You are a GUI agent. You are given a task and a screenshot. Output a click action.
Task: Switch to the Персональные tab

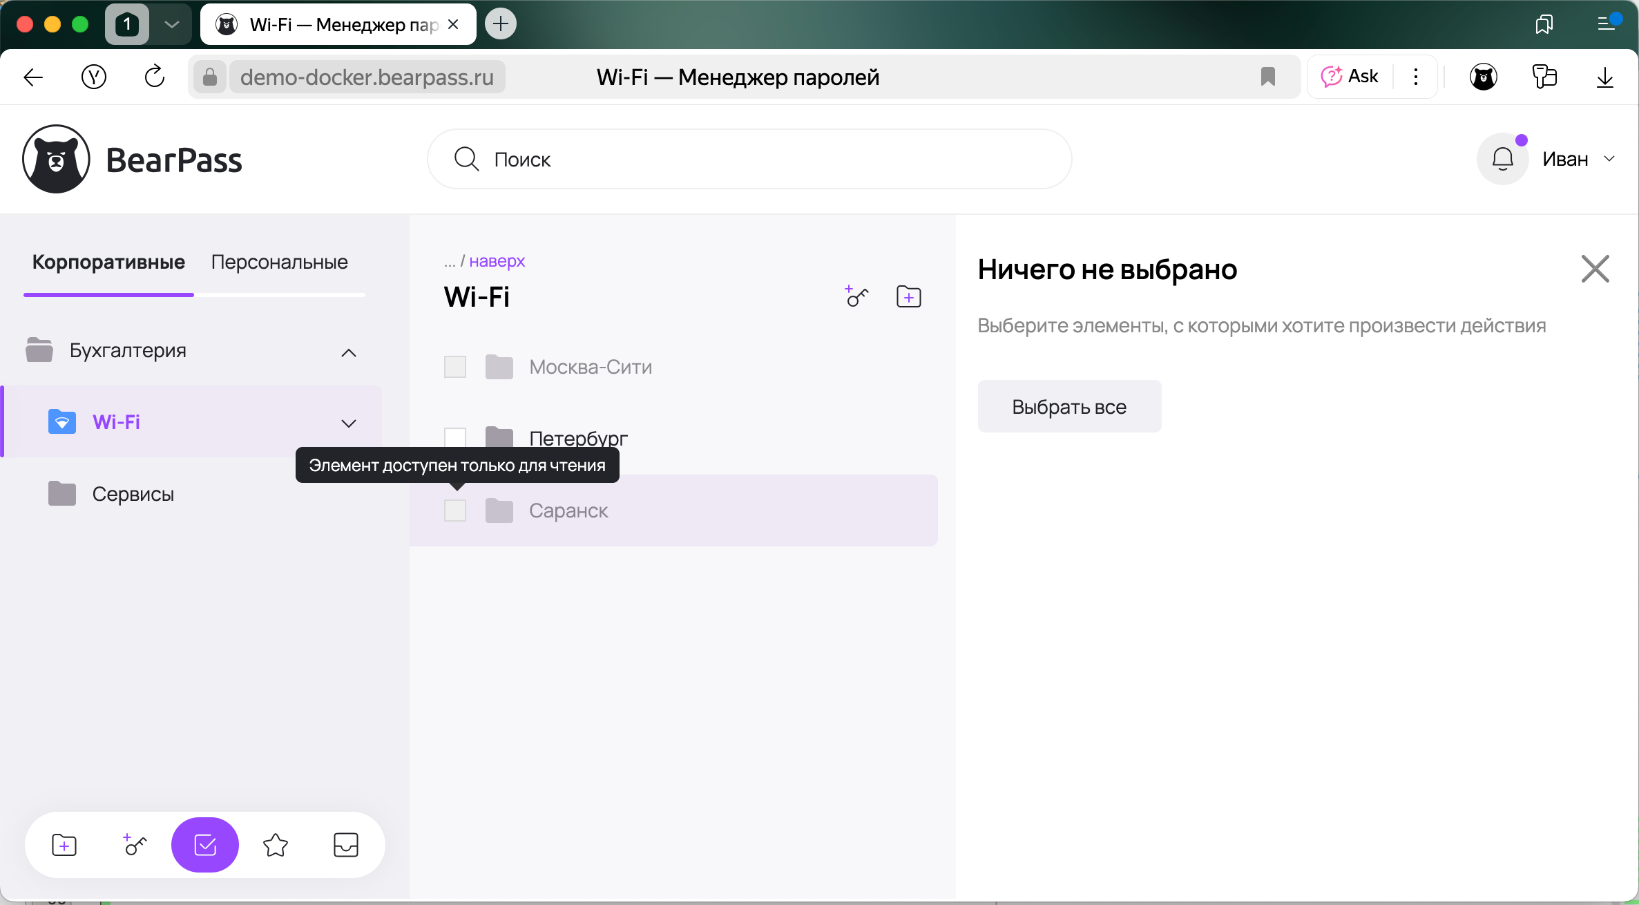pyautogui.click(x=279, y=262)
